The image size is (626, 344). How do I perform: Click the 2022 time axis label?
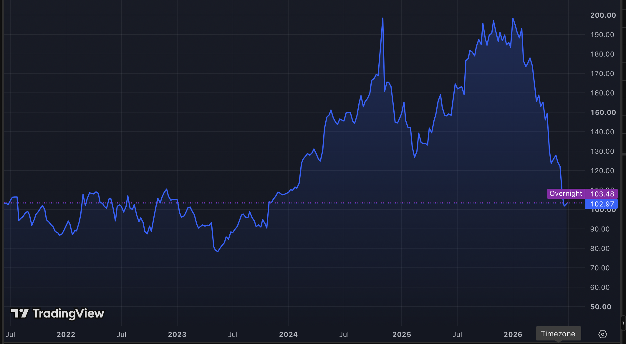click(x=66, y=335)
